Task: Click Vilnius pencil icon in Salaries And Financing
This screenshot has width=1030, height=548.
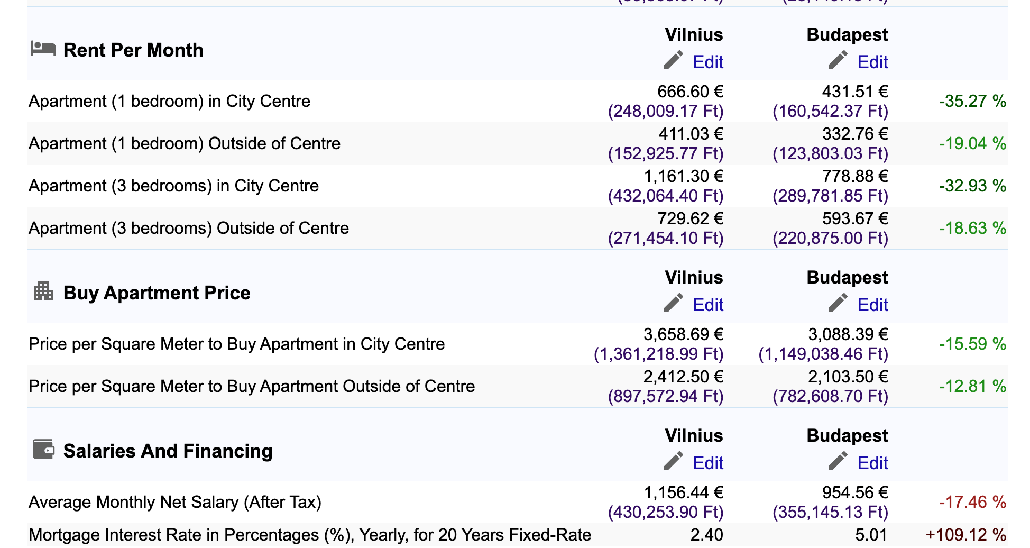Action: 673,462
